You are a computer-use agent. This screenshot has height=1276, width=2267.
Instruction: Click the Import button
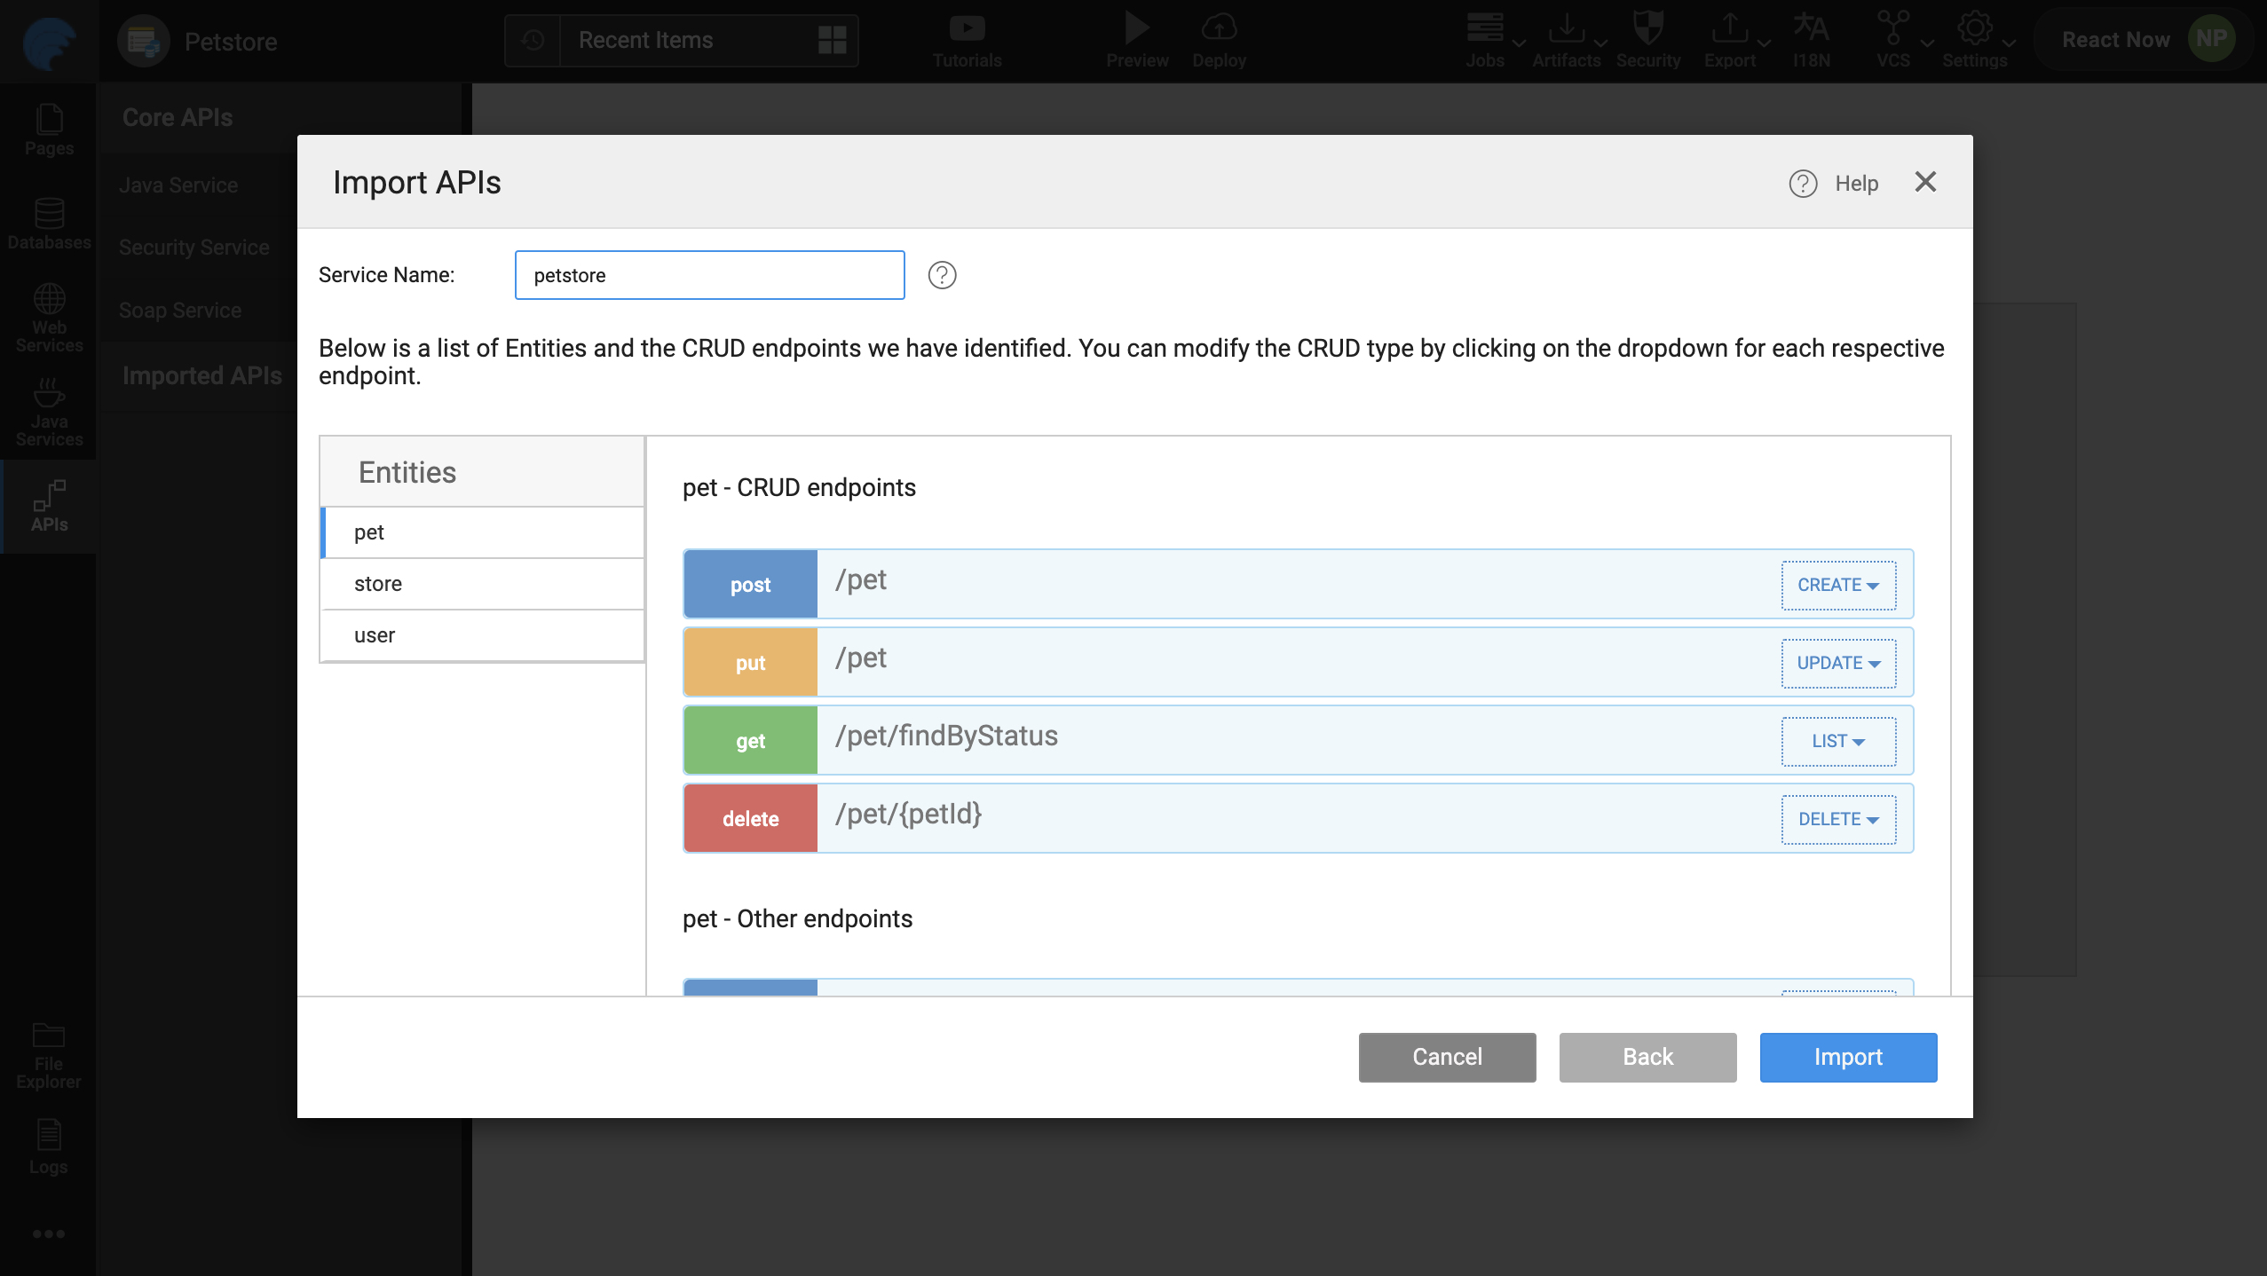coord(1848,1057)
